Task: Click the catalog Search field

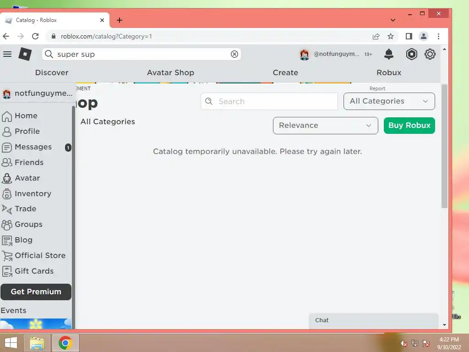Action: [x=269, y=101]
